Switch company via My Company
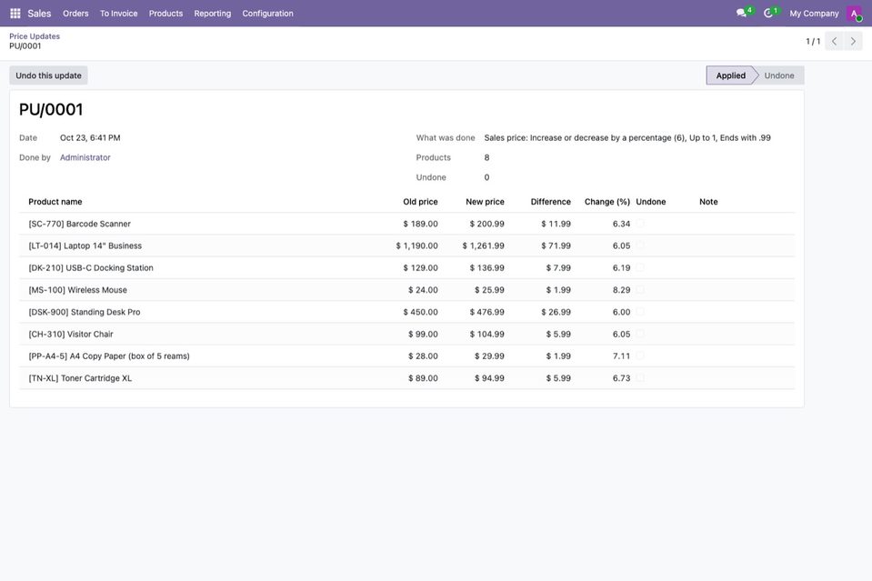 [814, 14]
